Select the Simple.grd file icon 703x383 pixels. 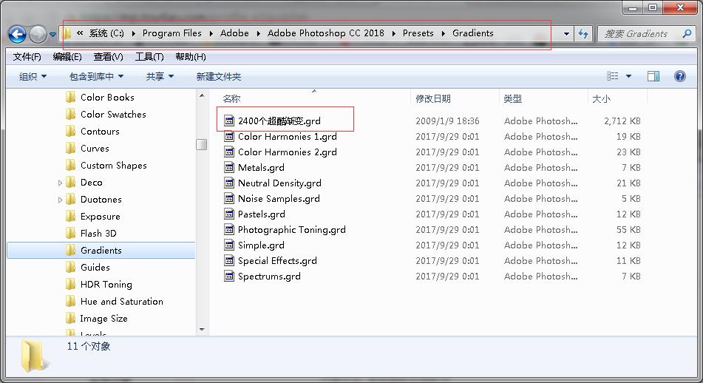coord(229,245)
